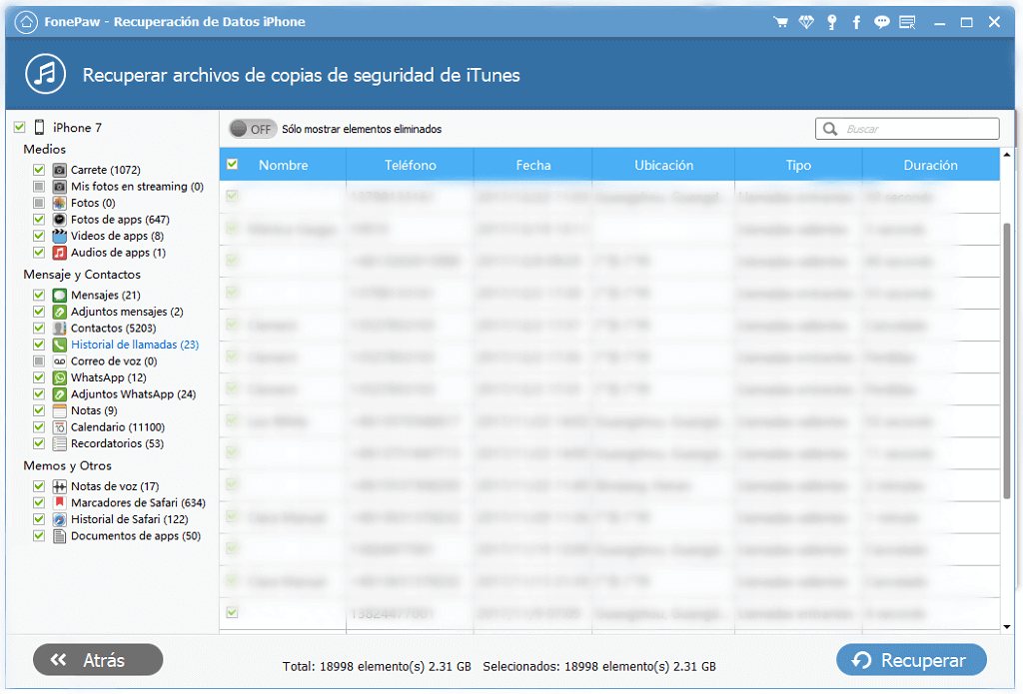The width and height of the screenshot is (1023, 694).
Task: Click the diamond upgrade icon
Action: point(806,22)
